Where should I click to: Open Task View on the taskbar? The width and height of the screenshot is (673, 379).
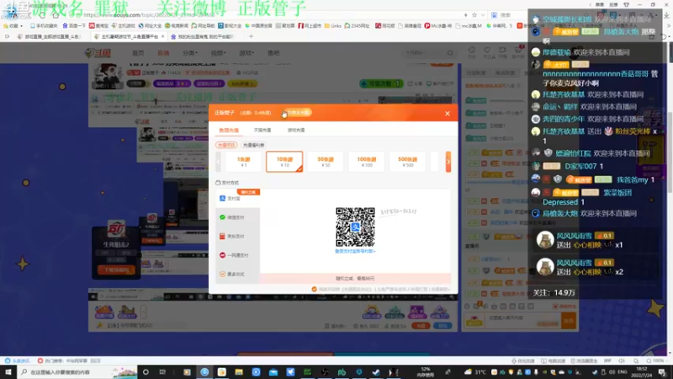[x=162, y=371]
